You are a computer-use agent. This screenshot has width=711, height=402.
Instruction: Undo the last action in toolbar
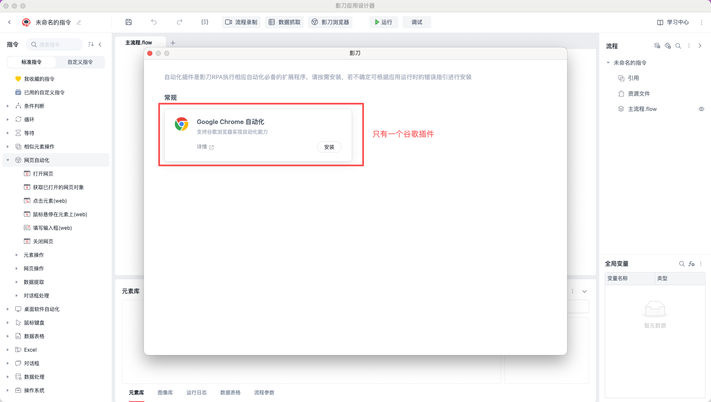point(154,22)
